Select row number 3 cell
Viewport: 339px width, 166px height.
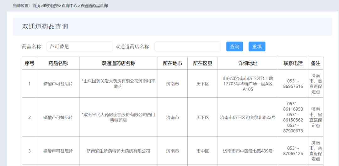pyautogui.click(x=30, y=151)
